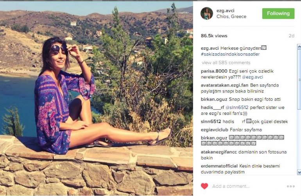
Task: Open erdemmatofficial commenter profile
Action: [219, 166]
